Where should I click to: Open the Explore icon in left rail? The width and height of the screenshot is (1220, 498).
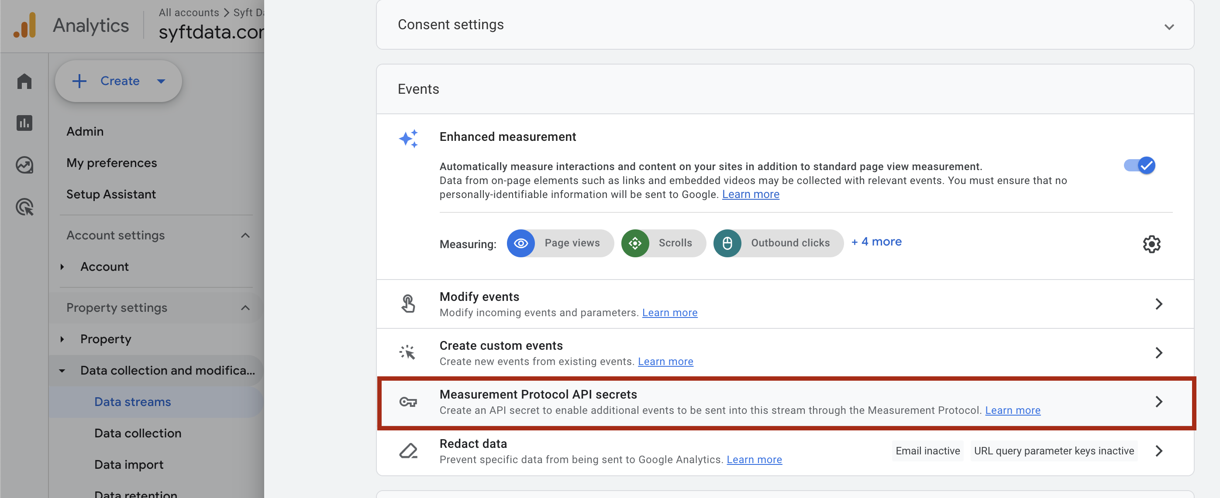point(24,165)
